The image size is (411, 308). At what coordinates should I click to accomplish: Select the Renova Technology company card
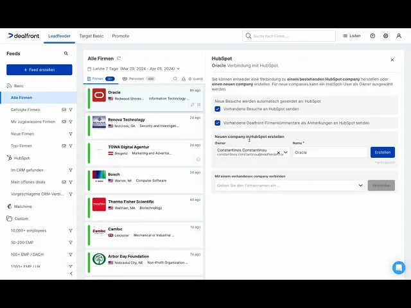144,126
